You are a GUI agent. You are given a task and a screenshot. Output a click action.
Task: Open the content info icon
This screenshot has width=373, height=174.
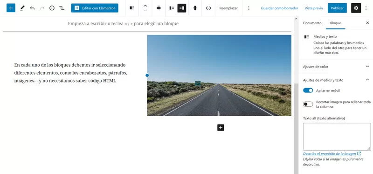[52, 8]
